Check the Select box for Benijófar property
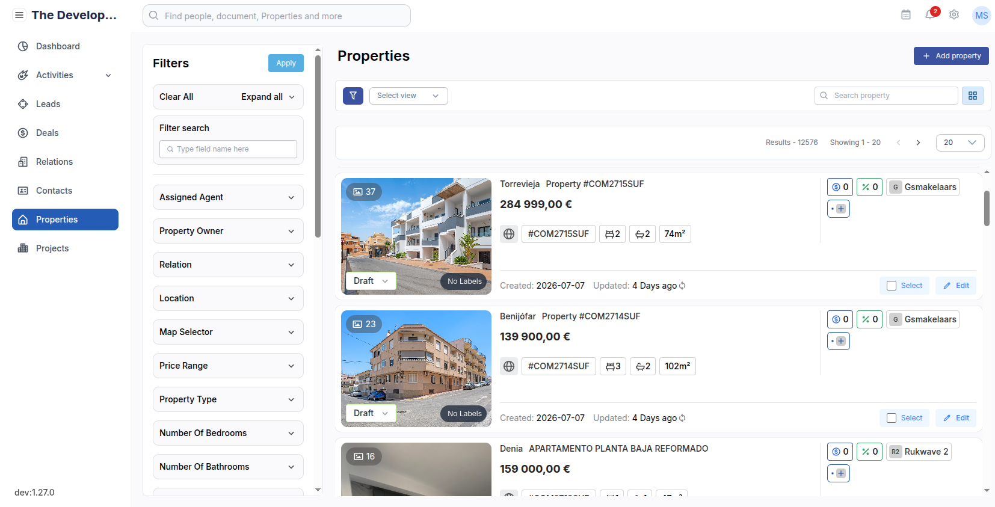Image resolution: width=995 pixels, height=507 pixels. (x=892, y=418)
